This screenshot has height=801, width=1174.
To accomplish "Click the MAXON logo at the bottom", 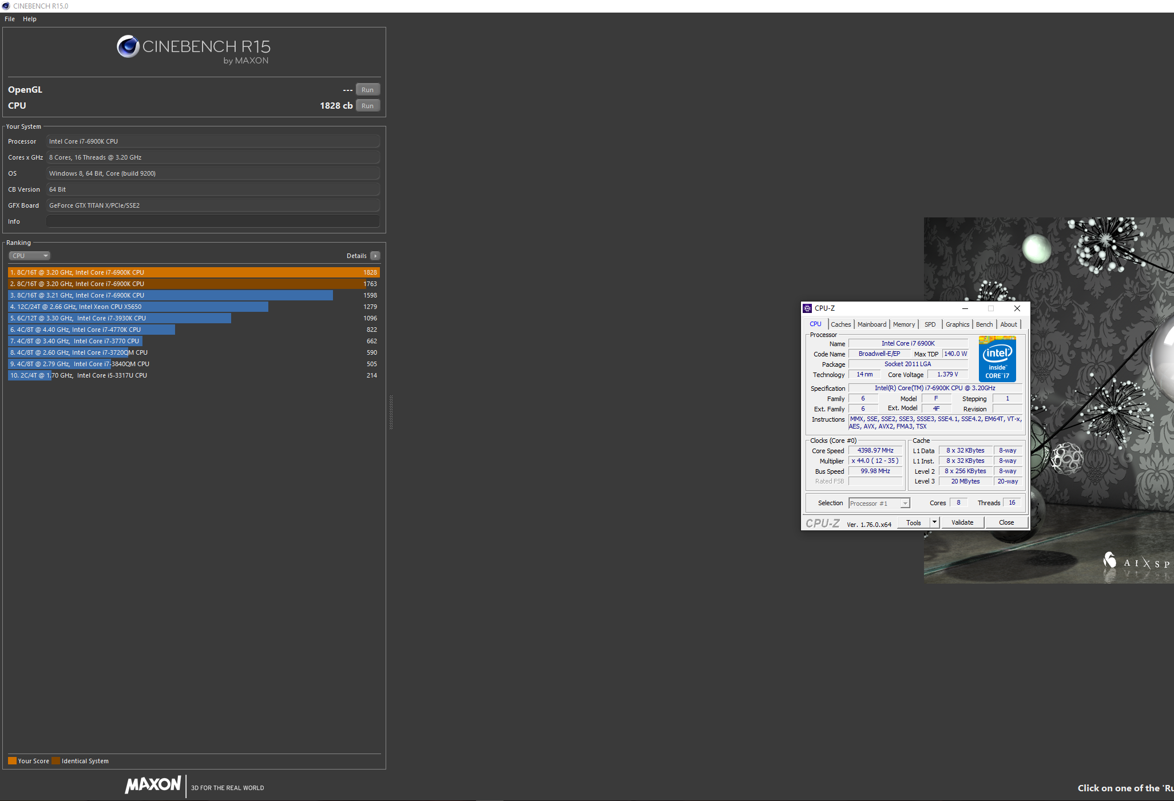I will pos(153,784).
